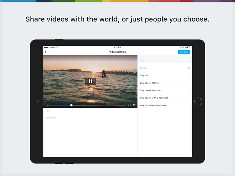Click the 3:18 total duration label
Screen dimensions: 235x176
coord(129,105)
